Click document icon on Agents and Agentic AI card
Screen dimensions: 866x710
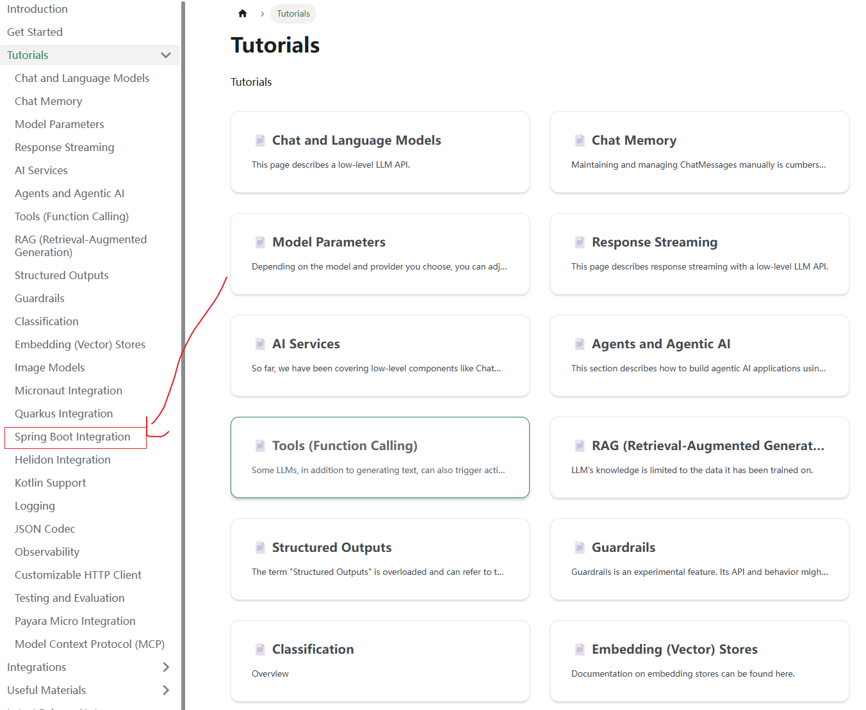coord(580,344)
